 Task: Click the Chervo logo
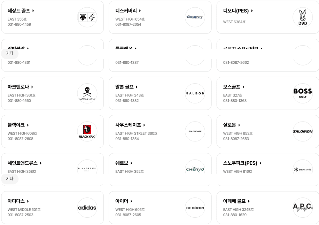(195, 167)
